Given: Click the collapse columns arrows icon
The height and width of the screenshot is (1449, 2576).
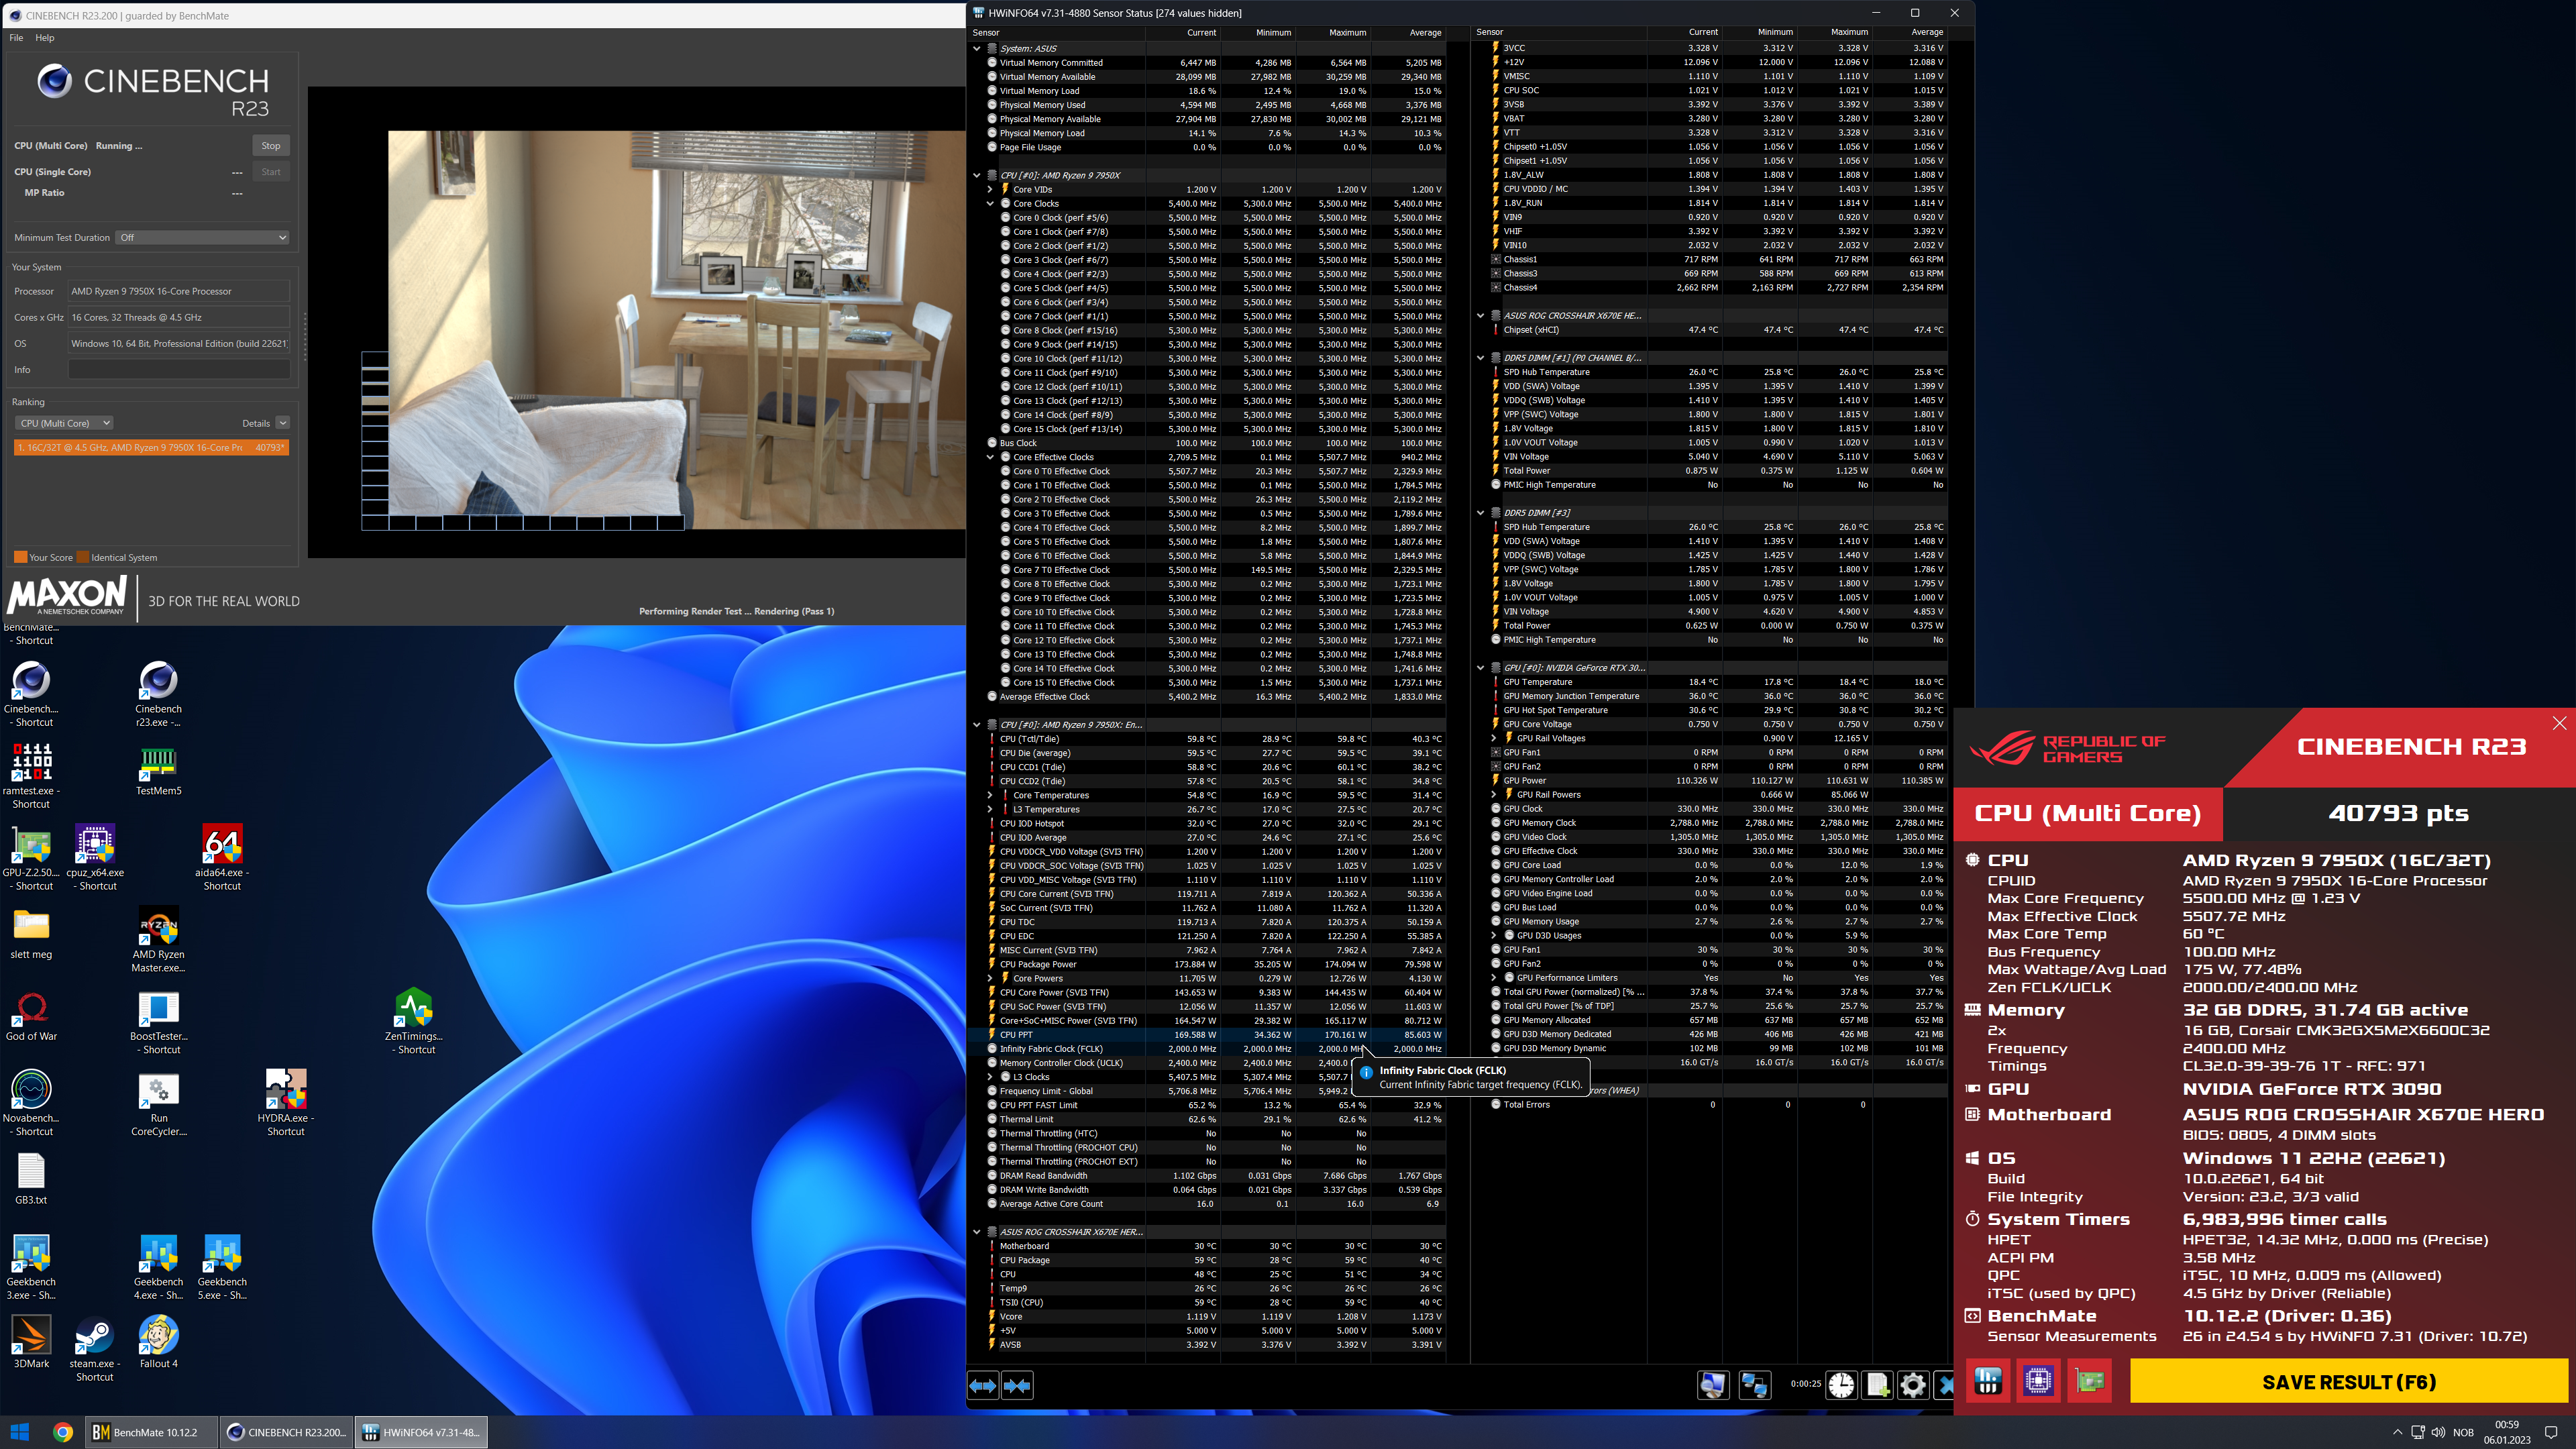Looking at the screenshot, I should coord(1018,1385).
